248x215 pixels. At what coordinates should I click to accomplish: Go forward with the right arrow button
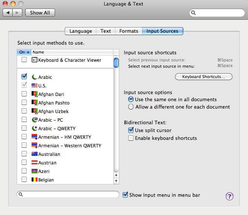(x=17, y=13)
